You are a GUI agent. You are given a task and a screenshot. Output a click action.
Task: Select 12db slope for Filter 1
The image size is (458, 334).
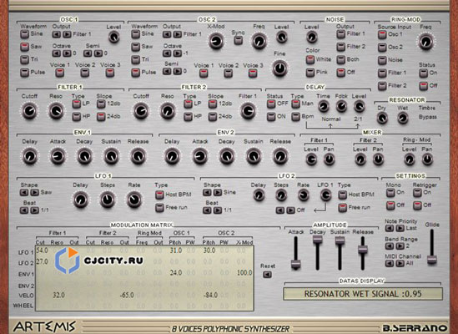101,104
